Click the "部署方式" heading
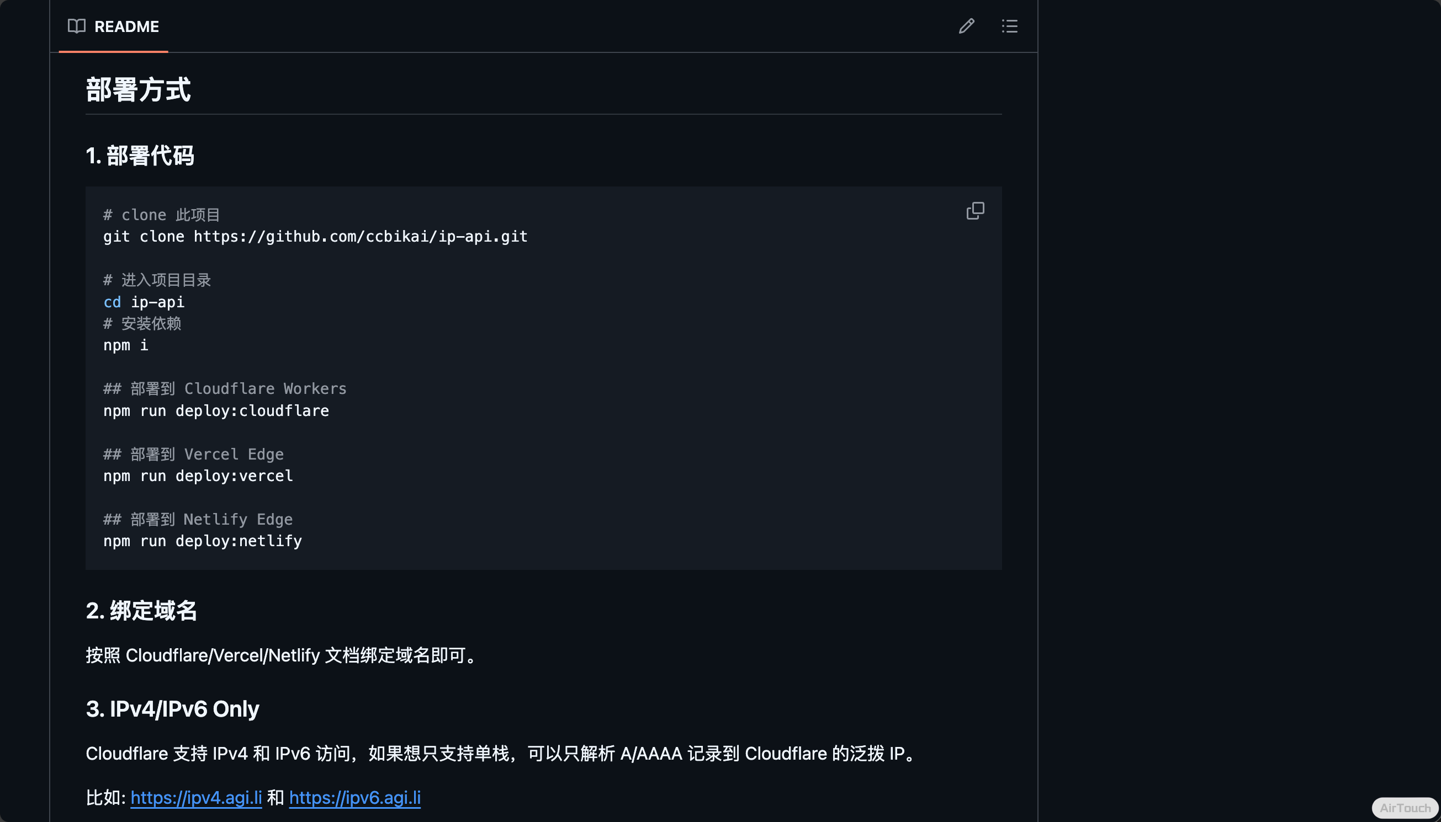Screen dimensions: 1441x822 139,89
